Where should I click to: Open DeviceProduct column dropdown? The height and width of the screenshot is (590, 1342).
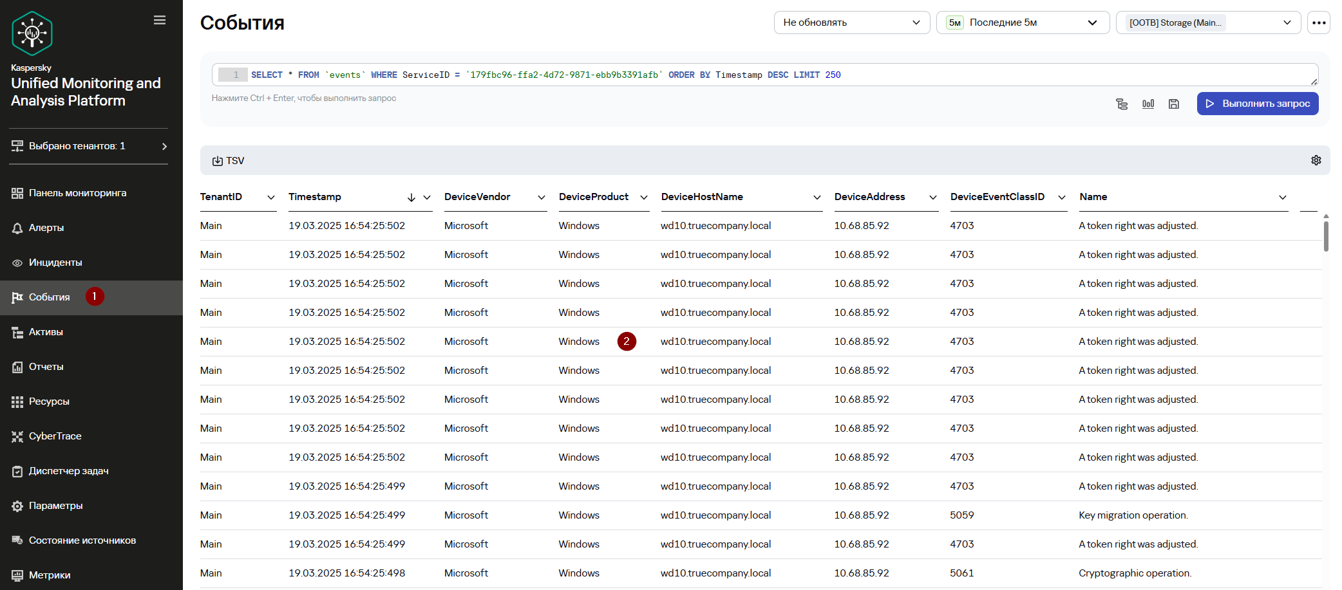(644, 198)
